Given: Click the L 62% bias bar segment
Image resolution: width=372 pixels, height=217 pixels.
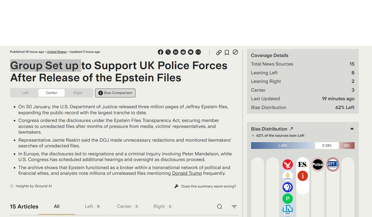Looking at the screenshot, I should 283,146.
